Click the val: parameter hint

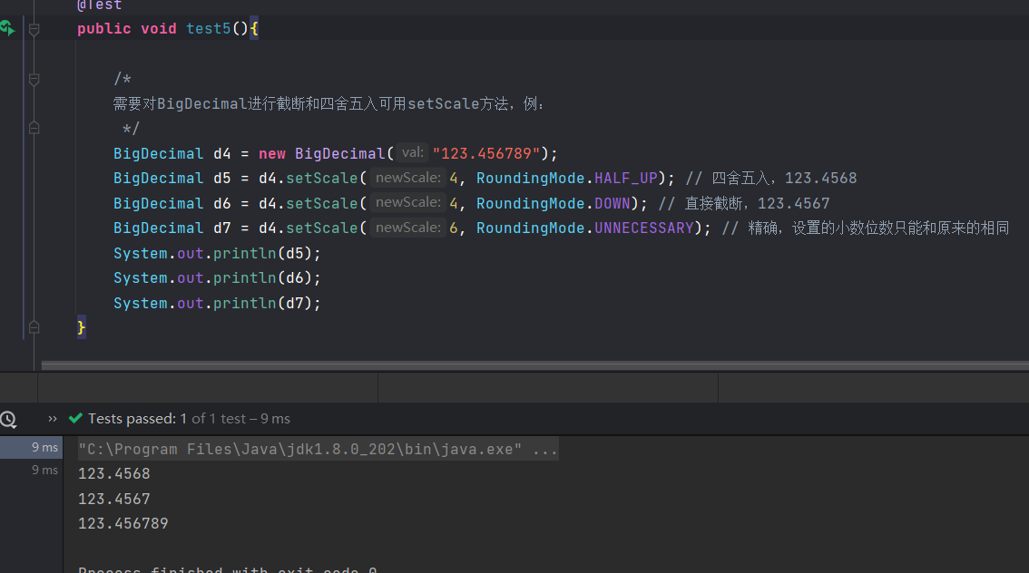[x=413, y=152]
